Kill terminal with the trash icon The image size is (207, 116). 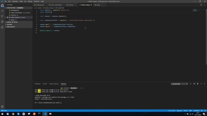coord(198,84)
